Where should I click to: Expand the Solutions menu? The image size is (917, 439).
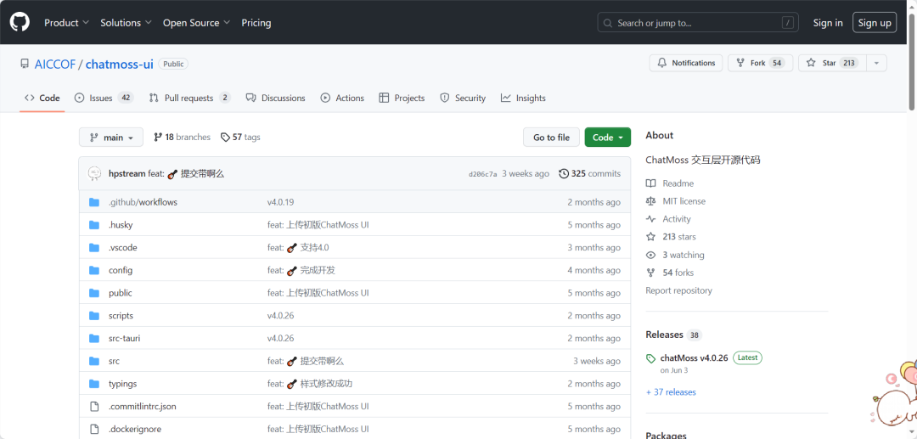pos(126,23)
